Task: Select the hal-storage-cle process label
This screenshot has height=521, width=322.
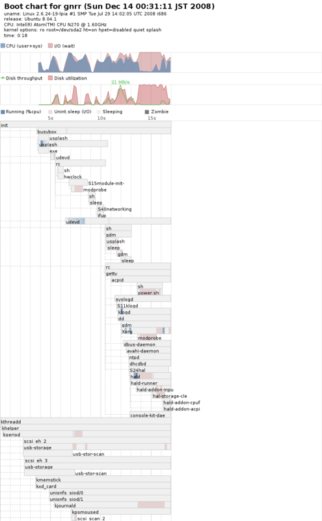Action: pyautogui.click(x=170, y=396)
